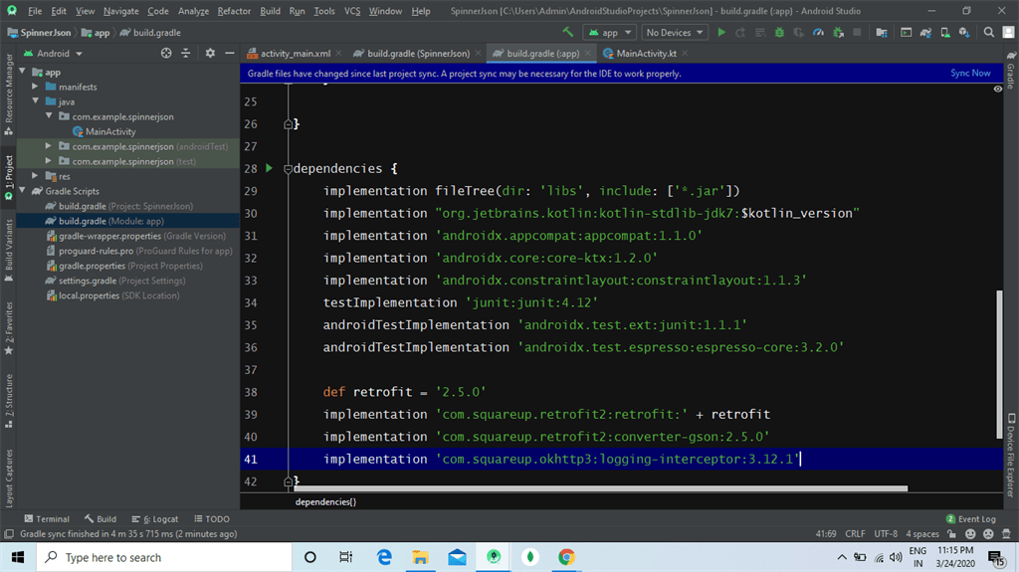Open the Analyze menu
This screenshot has width=1019, height=572.
[193, 11]
